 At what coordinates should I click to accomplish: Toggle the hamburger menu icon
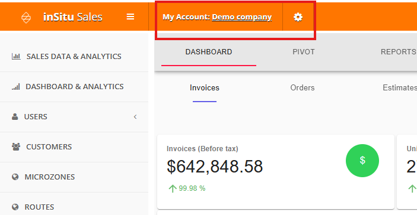pos(130,17)
